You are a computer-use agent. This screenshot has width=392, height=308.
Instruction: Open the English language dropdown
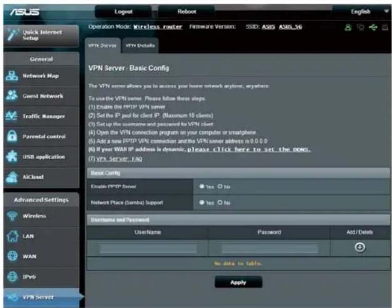point(361,12)
